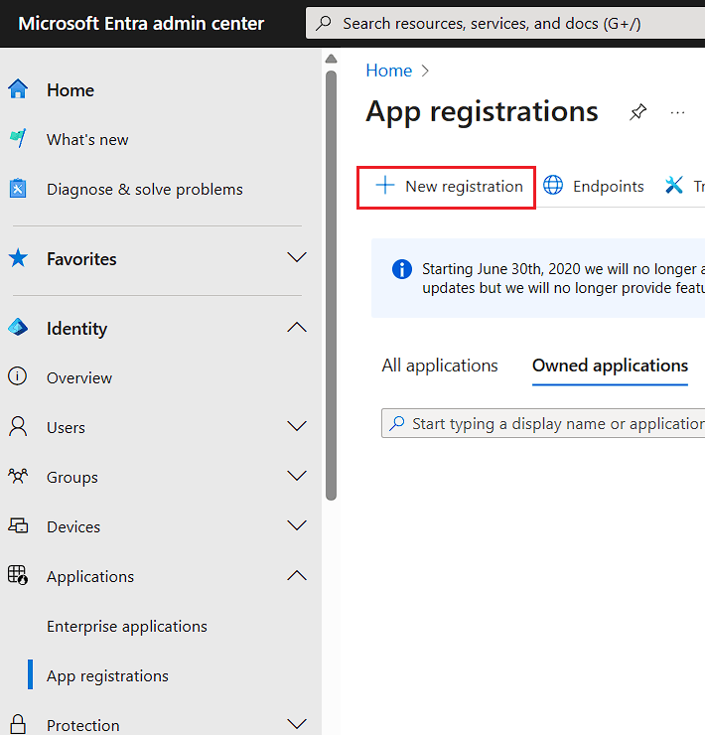Screen dimensions: 705x735
Task: Click the sidebar scroll up arrow
Action: [x=332, y=59]
